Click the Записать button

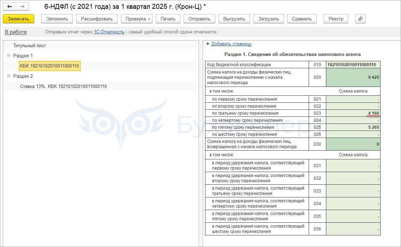(18, 19)
